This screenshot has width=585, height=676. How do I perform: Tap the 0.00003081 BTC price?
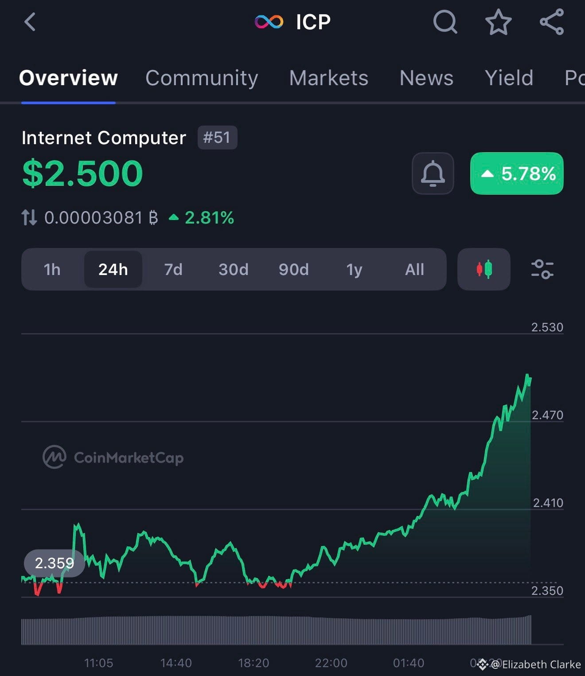[x=101, y=217]
